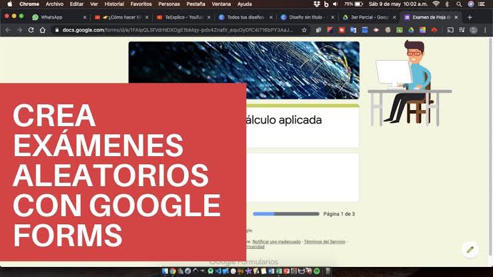493x277 pixels.
Task: Click the first gray pages extension icon
Action: (x=318, y=30)
